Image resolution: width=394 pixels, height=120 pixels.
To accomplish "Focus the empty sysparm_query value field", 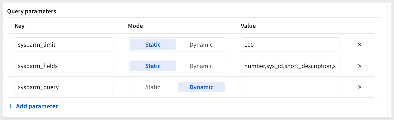I will click(290, 87).
